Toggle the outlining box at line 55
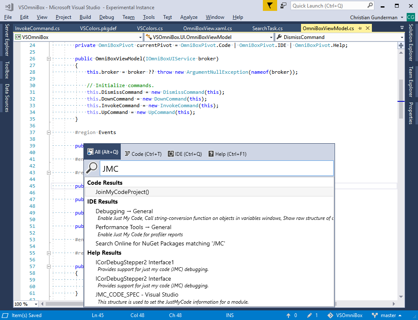This screenshot has height=320, width=418. [49, 253]
